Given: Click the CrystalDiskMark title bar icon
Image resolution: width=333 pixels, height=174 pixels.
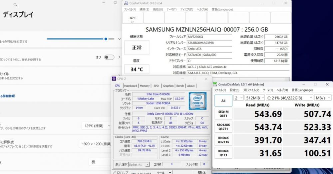Looking at the screenshot, I should pos(215,84).
